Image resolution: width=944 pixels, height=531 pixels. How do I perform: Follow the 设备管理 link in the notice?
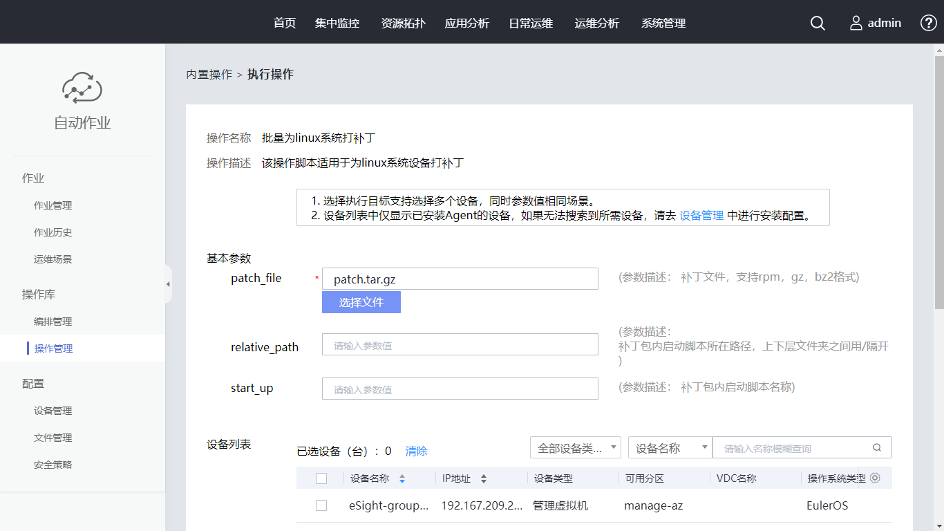pos(701,216)
